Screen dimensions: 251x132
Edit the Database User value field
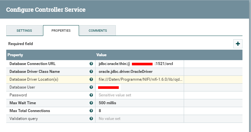coord(139,87)
